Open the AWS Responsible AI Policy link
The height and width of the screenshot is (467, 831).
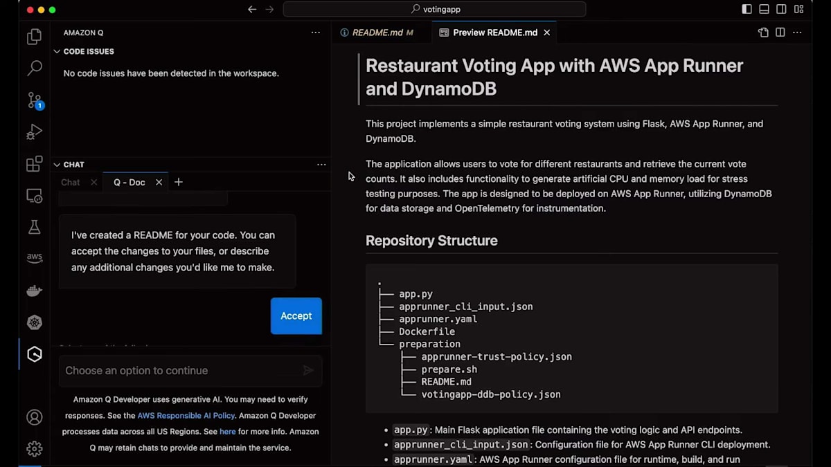point(186,416)
